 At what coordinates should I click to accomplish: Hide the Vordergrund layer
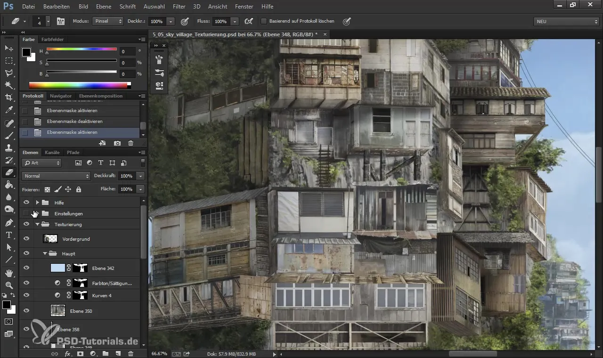tap(26, 239)
